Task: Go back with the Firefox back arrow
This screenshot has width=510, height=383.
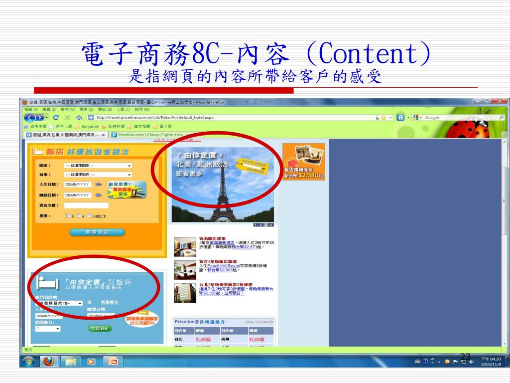Action: (x=29, y=118)
